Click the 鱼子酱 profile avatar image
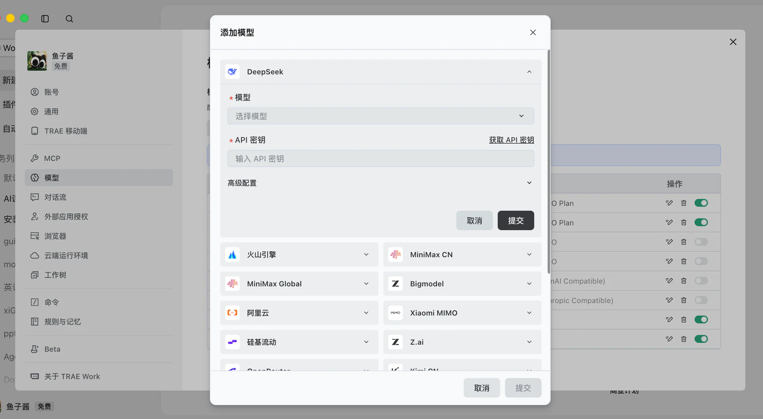 tap(37, 61)
